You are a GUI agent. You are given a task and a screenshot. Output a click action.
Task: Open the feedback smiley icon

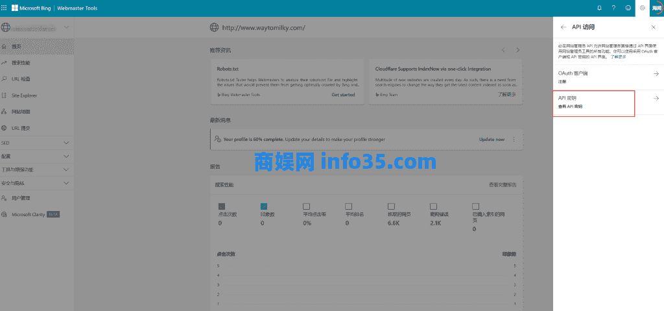(628, 8)
